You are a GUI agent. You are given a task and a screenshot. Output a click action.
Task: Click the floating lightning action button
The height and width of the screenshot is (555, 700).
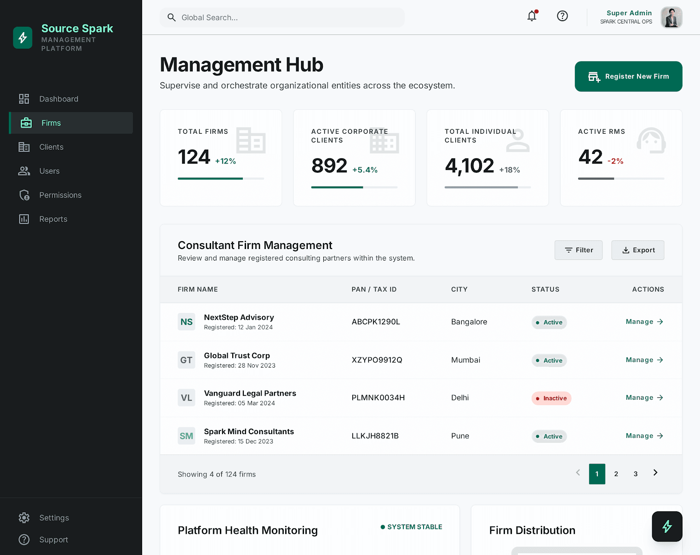667,527
